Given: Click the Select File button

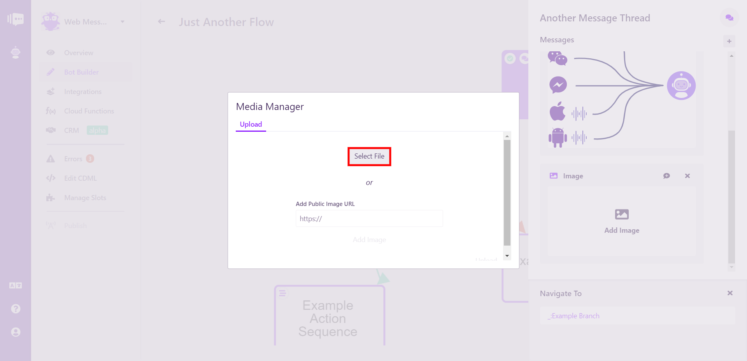Looking at the screenshot, I should point(369,156).
